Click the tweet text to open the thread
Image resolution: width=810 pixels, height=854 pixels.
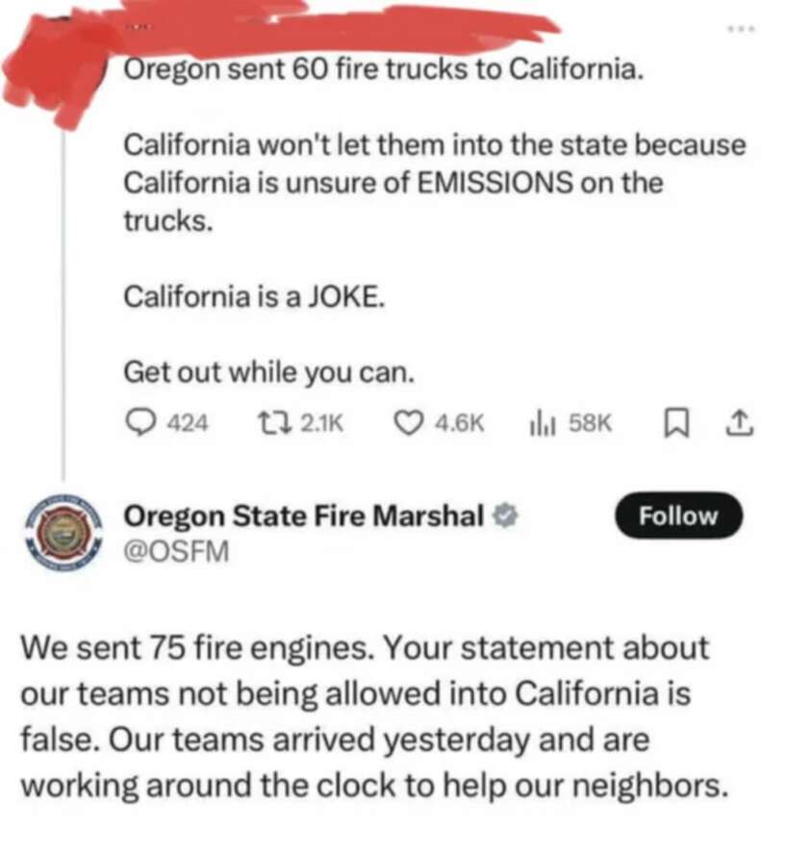(x=385, y=183)
